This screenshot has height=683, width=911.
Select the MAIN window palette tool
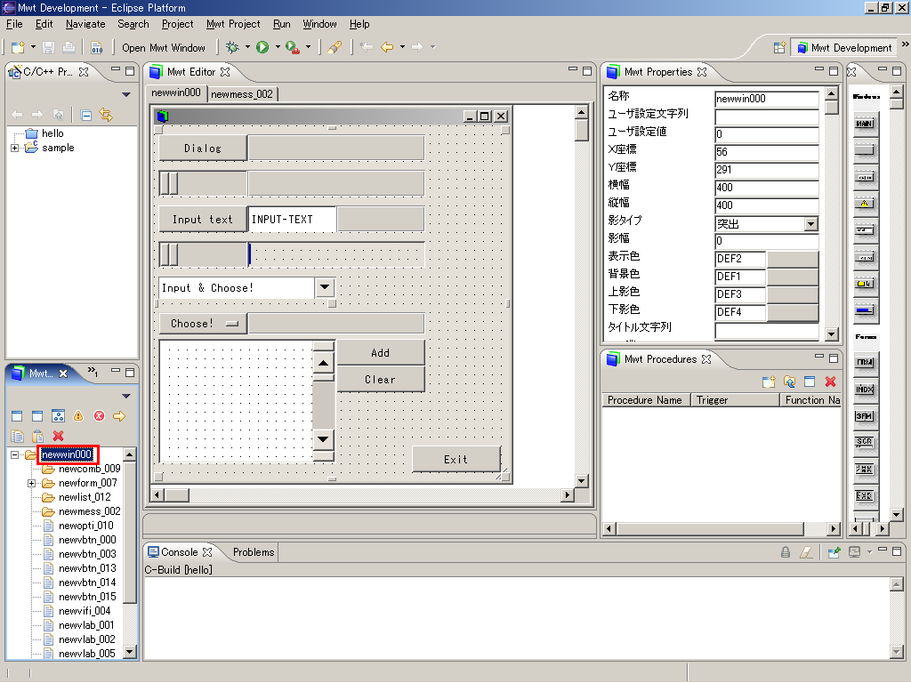(865, 123)
